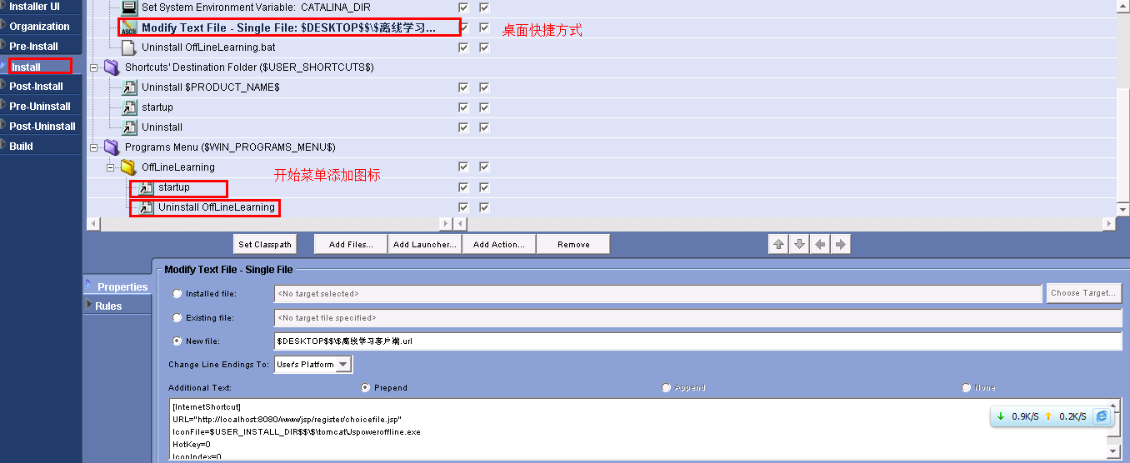Click the tree view's vertical scrollbar down arrow
Viewport: 1130px width, 463px height.
[1122, 209]
